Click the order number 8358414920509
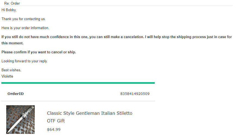The image size is (233, 136). click(135, 94)
